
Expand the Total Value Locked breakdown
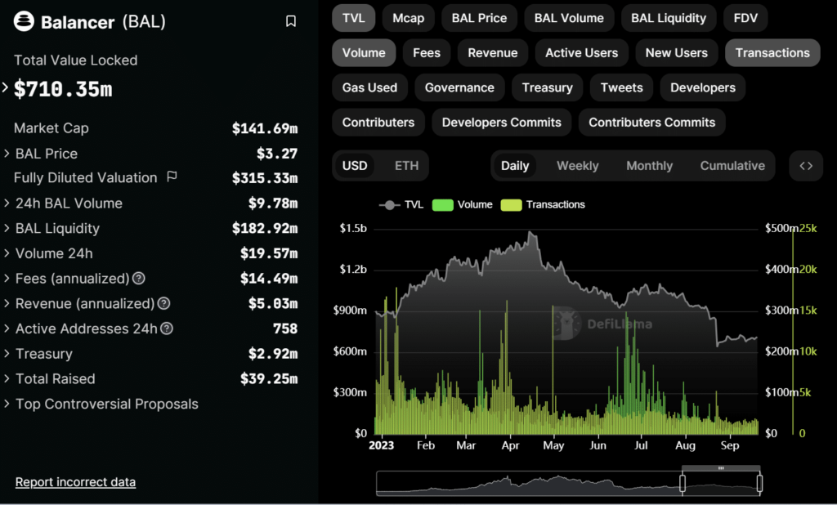(x=7, y=88)
